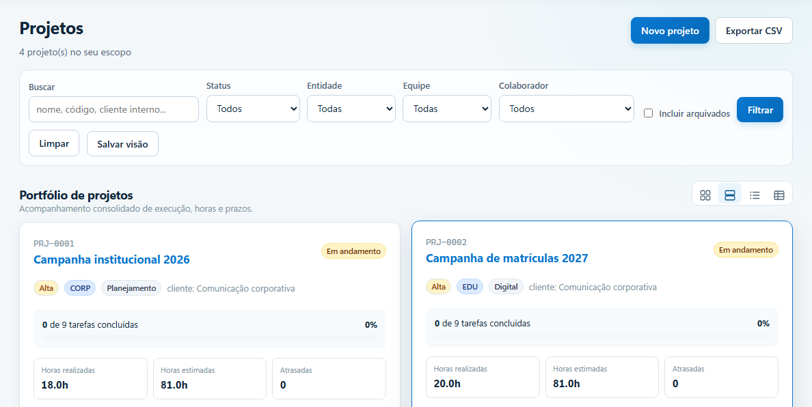Screen dimensions: 812x407
Task: Open the Status dropdown
Action: pyautogui.click(x=253, y=109)
